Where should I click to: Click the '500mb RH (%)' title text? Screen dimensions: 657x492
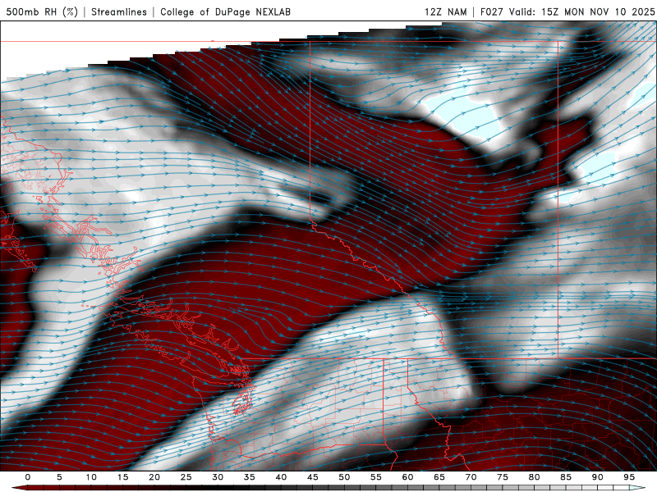pyautogui.click(x=42, y=11)
